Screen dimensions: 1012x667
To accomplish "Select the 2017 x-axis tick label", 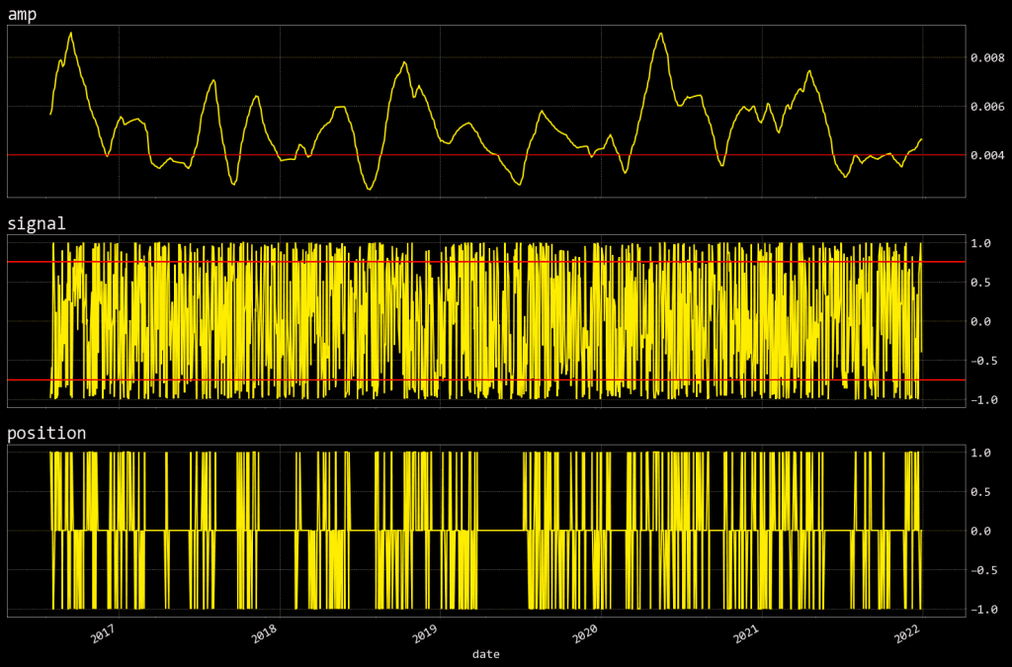I will tap(103, 633).
